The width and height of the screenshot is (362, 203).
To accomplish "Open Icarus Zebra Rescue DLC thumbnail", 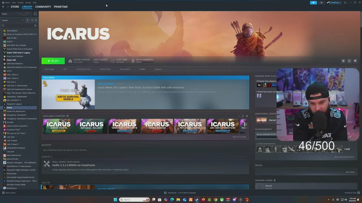I will pyautogui.click(x=157, y=126).
